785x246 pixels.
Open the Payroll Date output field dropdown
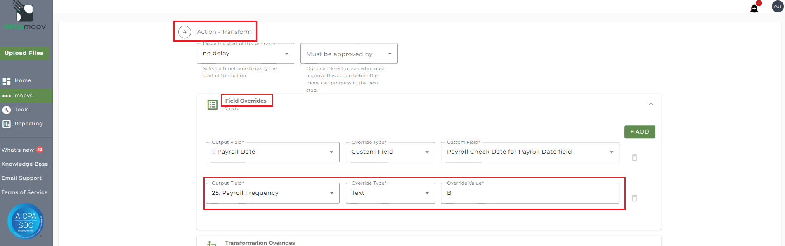coord(272,152)
